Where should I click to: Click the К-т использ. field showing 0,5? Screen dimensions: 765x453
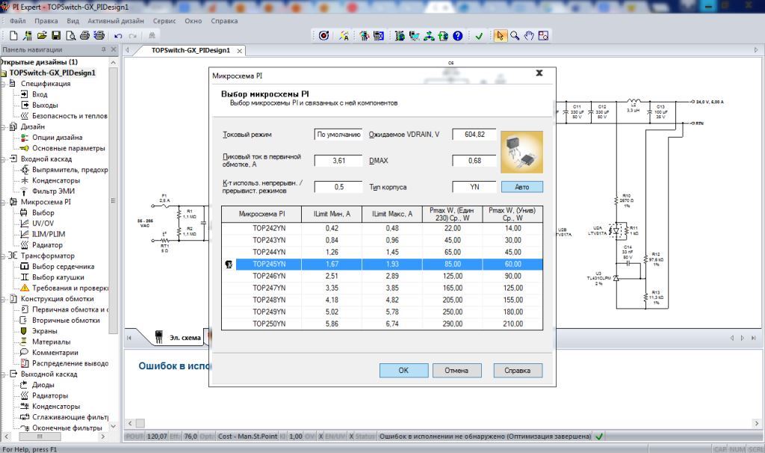point(338,187)
